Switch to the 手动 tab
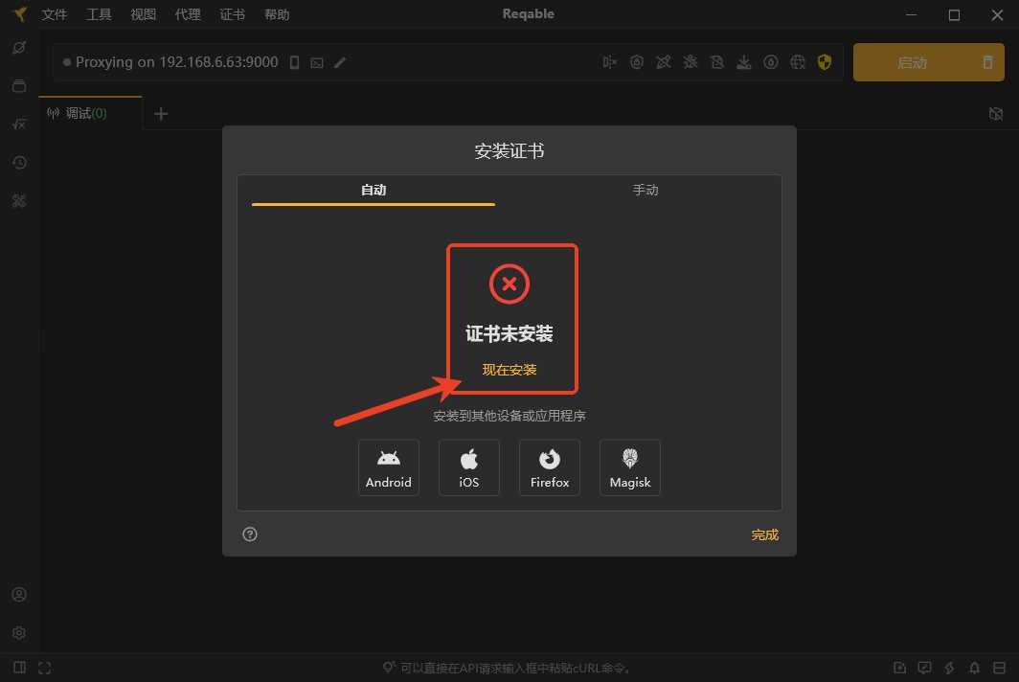 coord(645,190)
